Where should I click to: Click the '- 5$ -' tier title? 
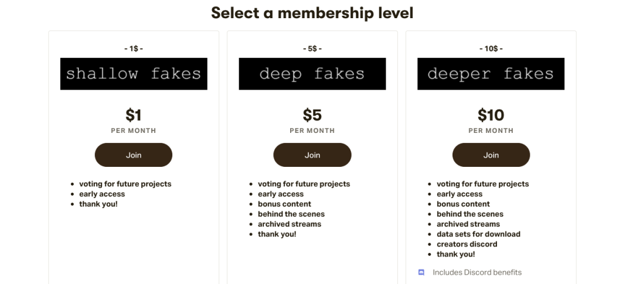(312, 49)
